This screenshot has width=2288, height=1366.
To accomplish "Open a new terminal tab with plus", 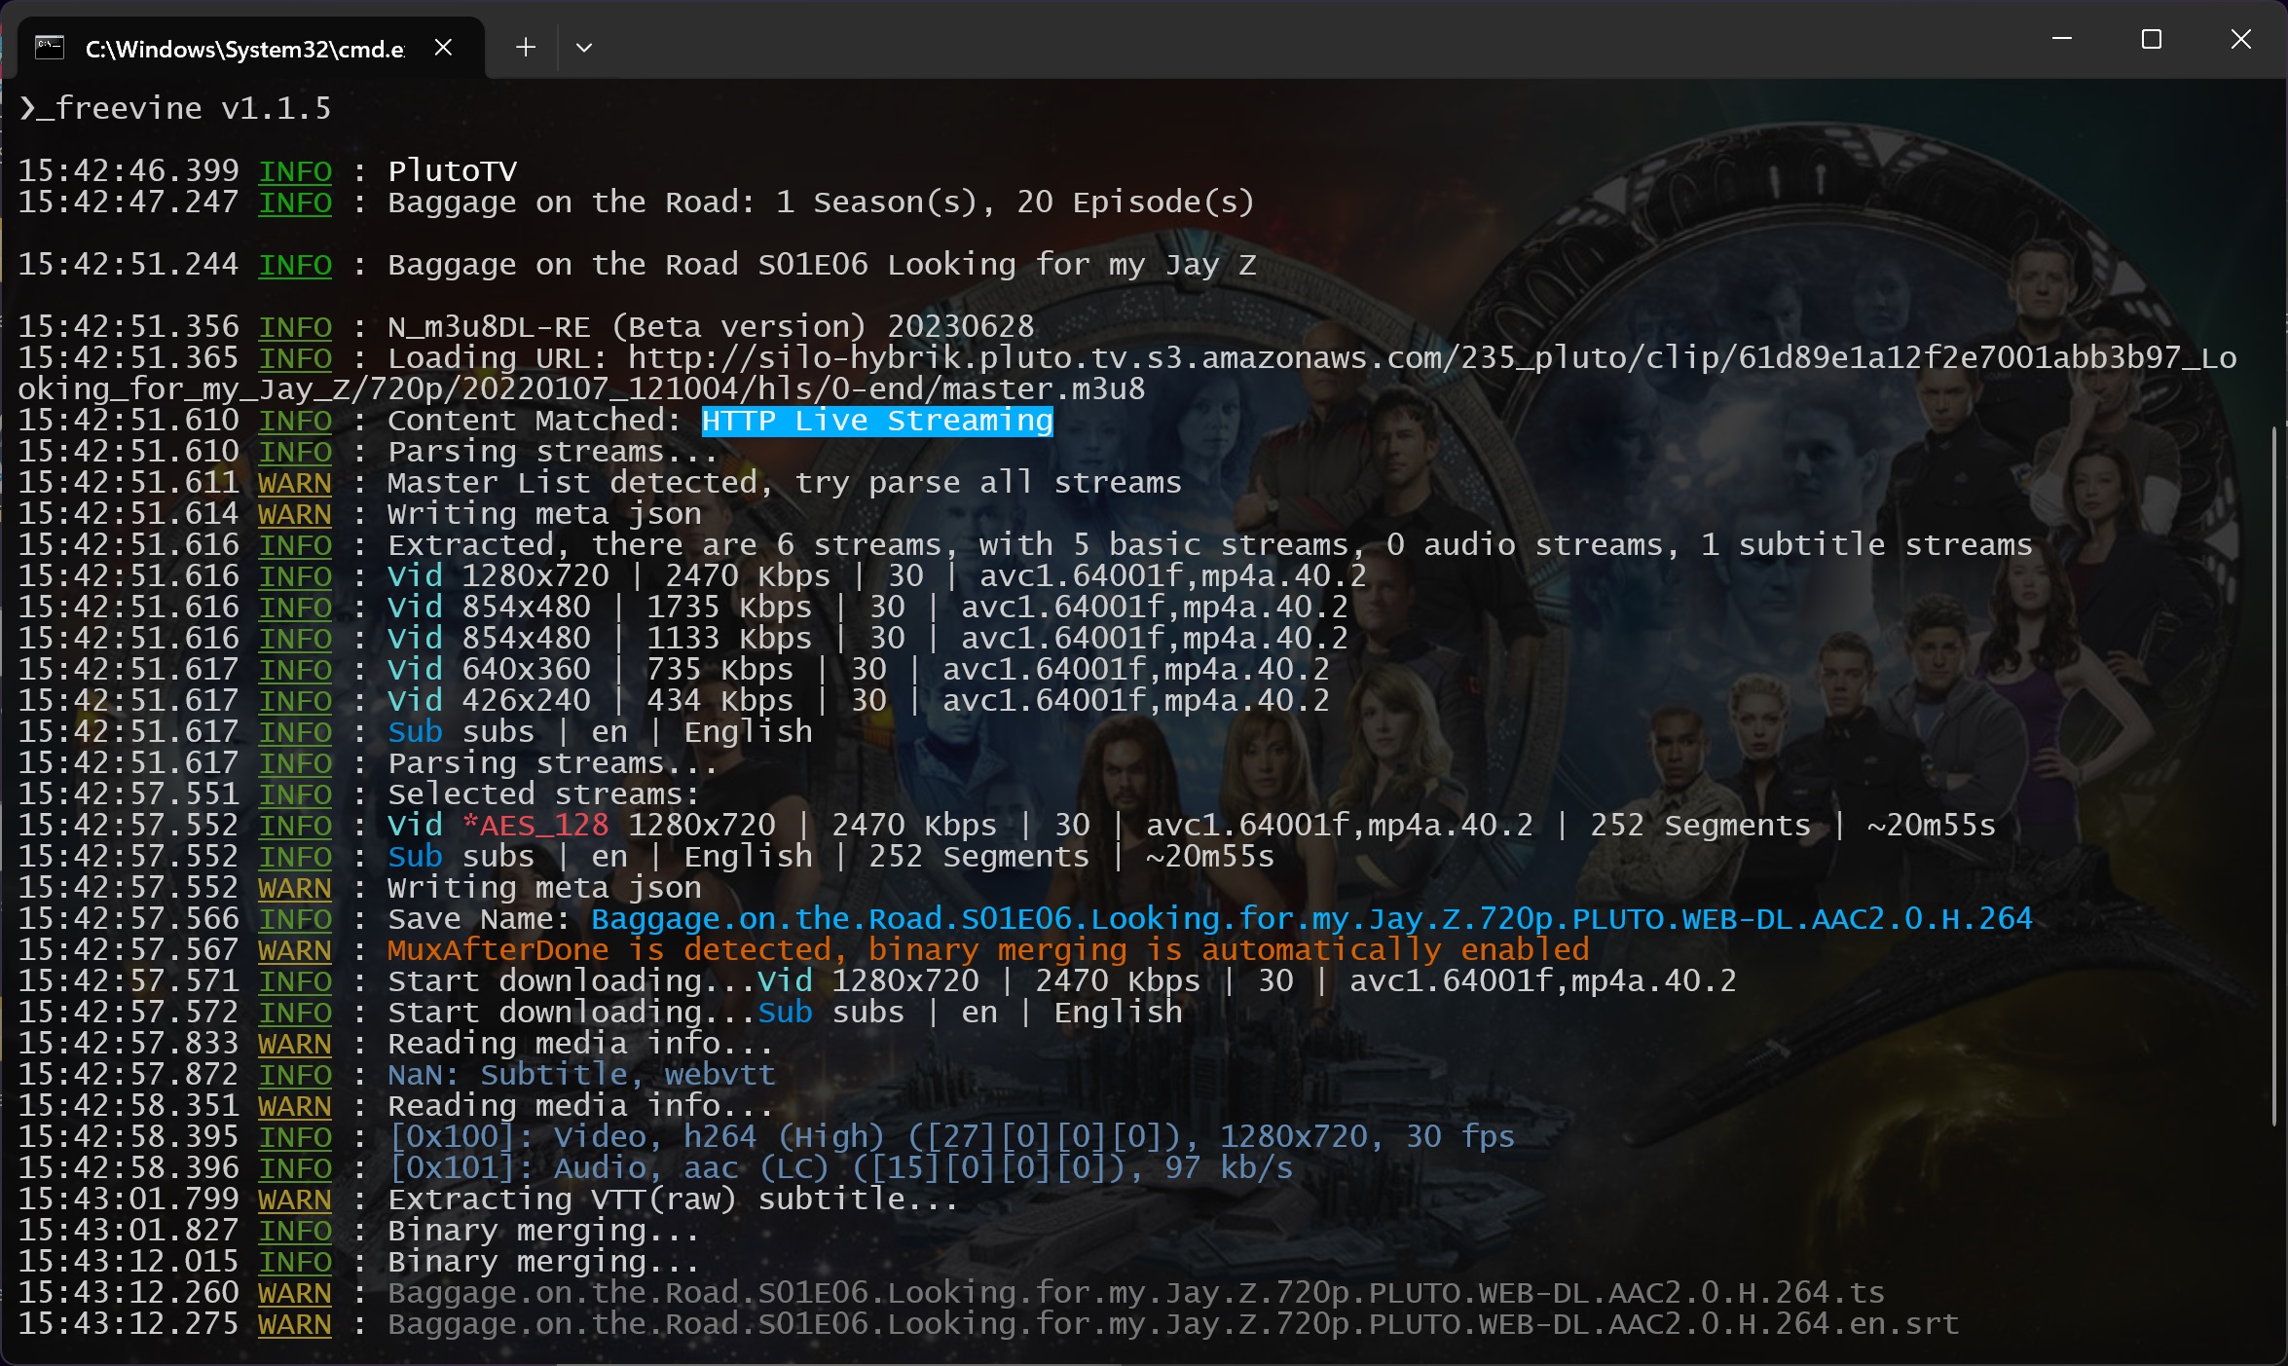I will pyautogui.click(x=526, y=47).
